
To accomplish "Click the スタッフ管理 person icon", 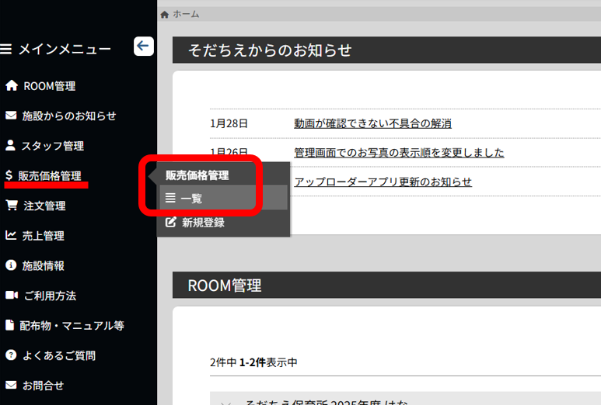I will point(10,145).
